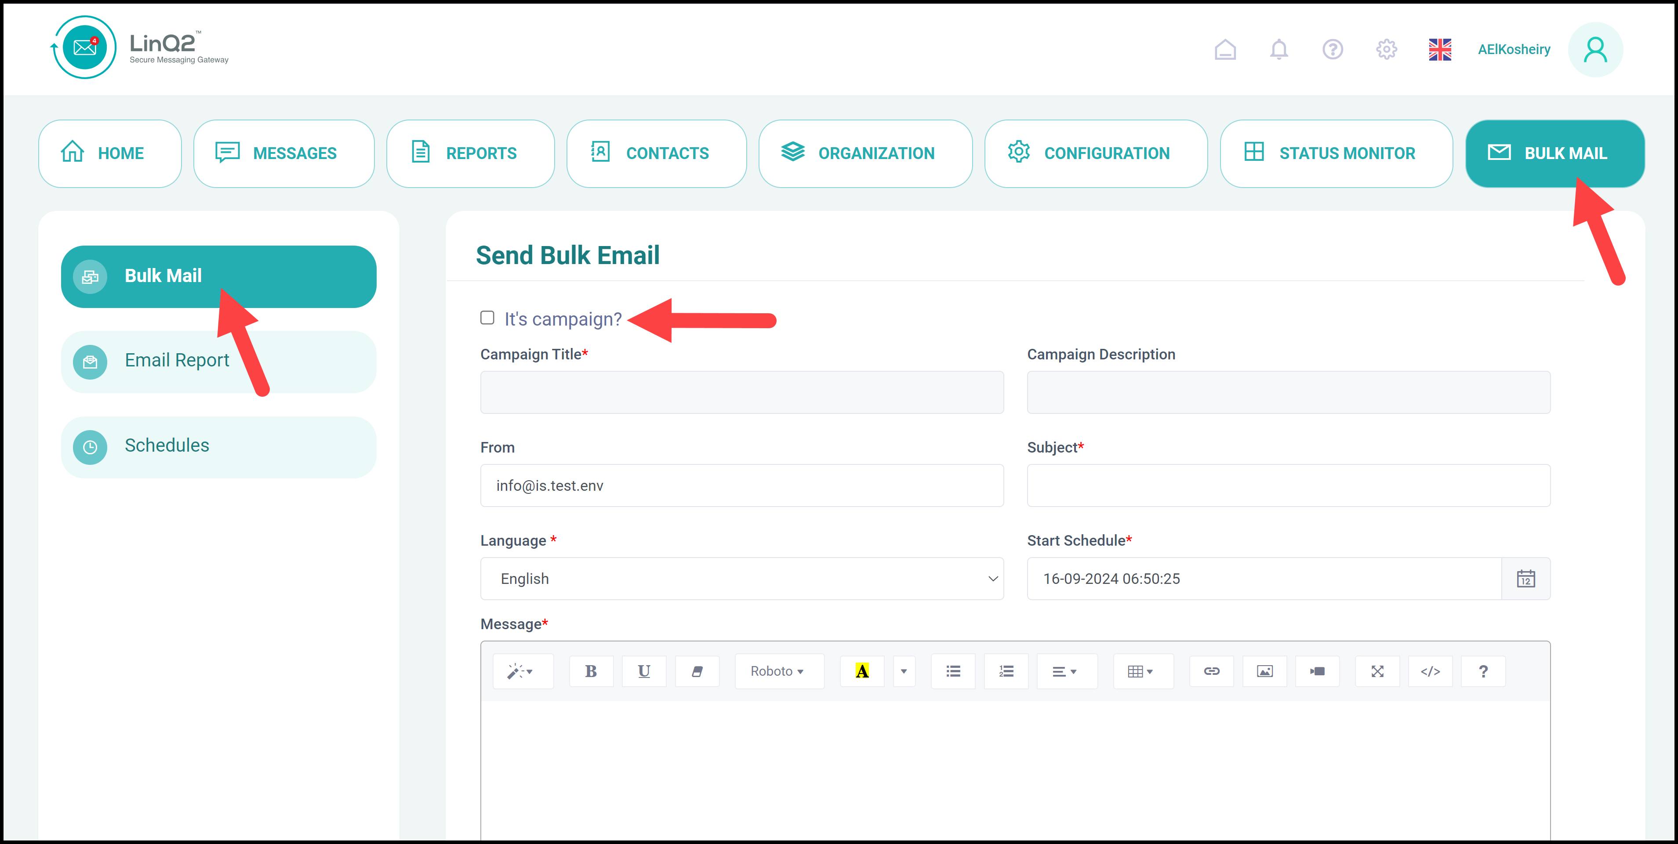The height and width of the screenshot is (844, 1678).
Task: Toggle underline formatting in message editor
Action: (643, 671)
